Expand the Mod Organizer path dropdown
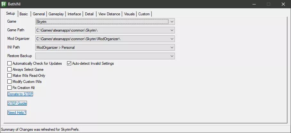 (x=105, y=39)
